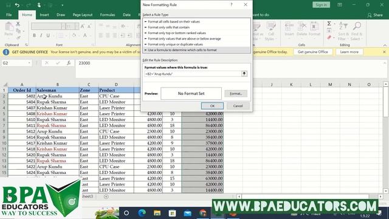Click the Salesman header cell

[x=57, y=90]
